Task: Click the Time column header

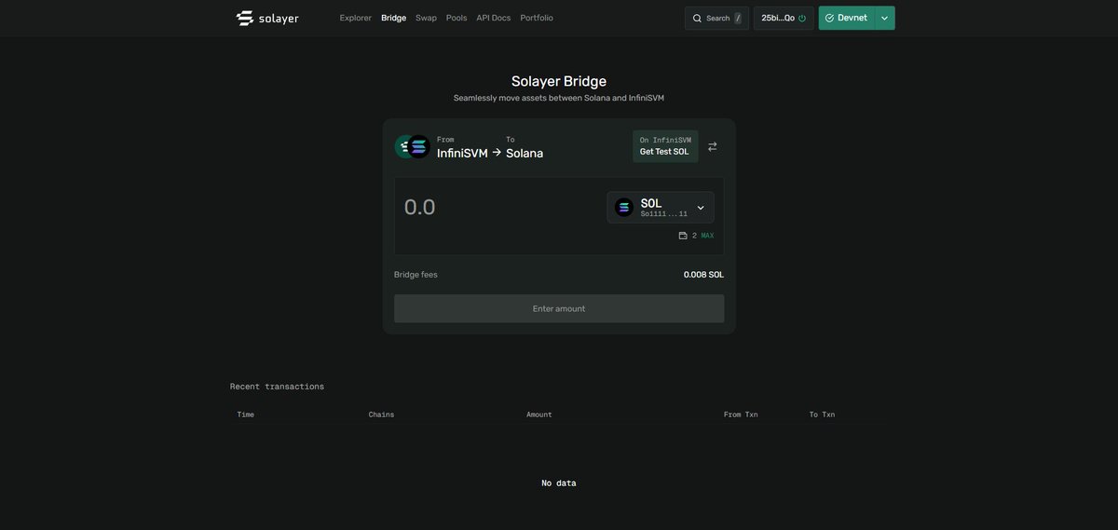Action: point(246,414)
